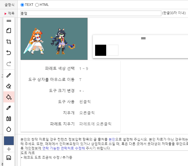Select the Eraser tool
This screenshot has height=166, width=188.
tap(9, 86)
